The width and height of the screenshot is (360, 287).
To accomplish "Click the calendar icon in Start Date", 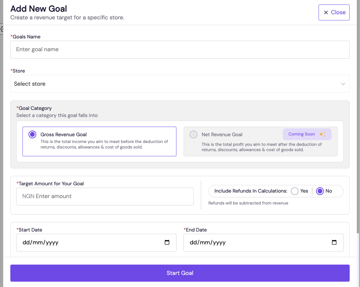I will (x=167, y=242).
